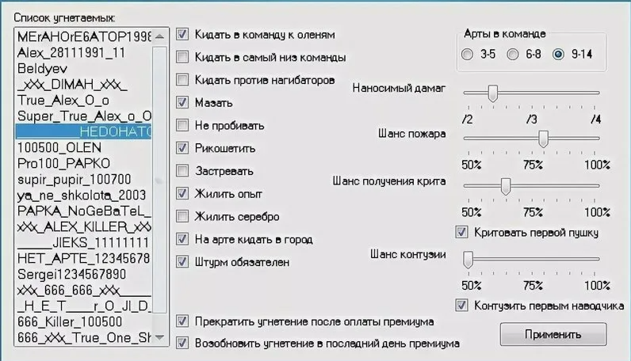Select supir_pupir_100700 list entry
The width and height of the screenshot is (631, 361).
pyautogui.click(x=84, y=179)
